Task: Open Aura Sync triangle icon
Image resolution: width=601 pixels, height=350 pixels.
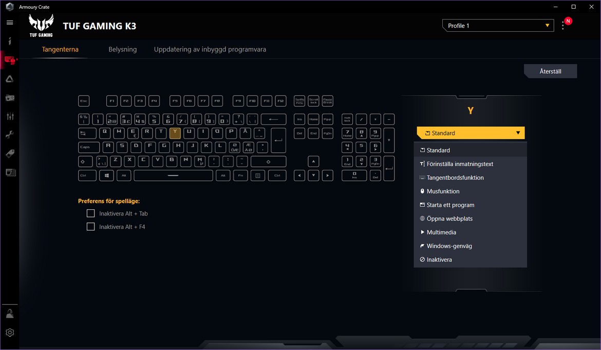Action: pyautogui.click(x=10, y=79)
